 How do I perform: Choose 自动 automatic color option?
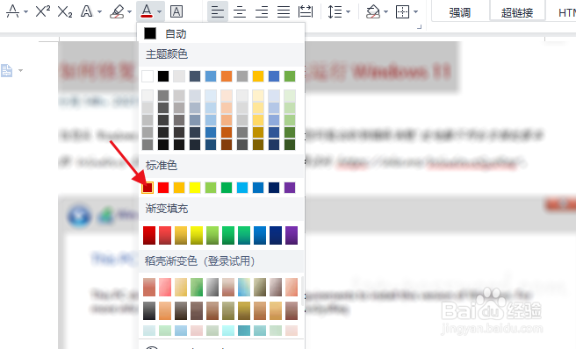point(221,34)
